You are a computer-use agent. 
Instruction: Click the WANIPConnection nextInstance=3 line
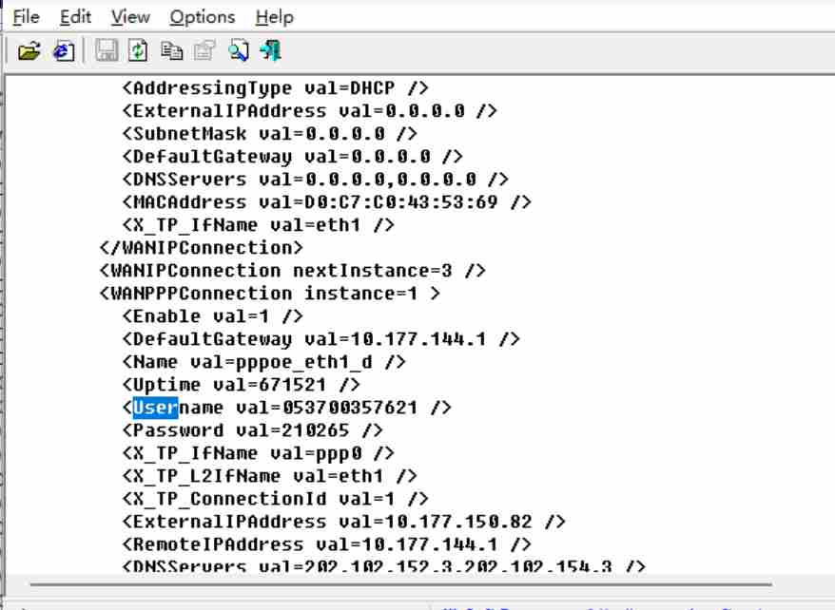(292, 271)
